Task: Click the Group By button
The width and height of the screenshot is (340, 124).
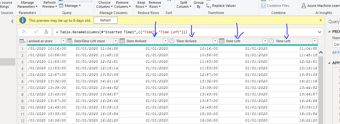Action: (199, 5)
